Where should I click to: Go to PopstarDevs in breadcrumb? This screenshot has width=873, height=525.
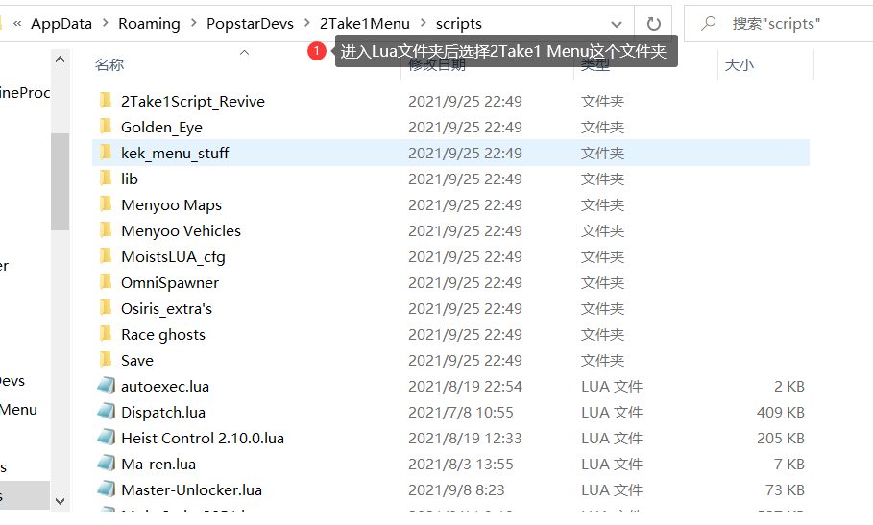250,23
